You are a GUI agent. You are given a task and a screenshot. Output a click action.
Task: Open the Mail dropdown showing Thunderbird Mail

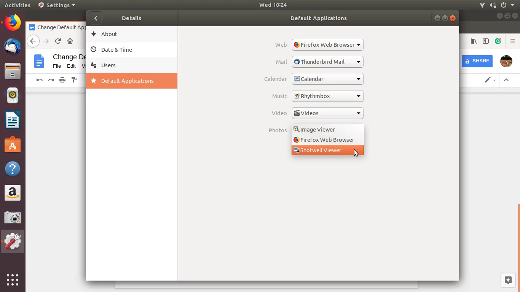(x=327, y=62)
